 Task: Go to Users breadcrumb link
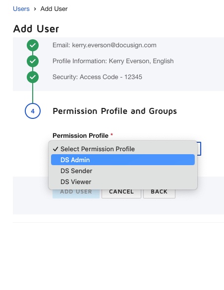21,9
